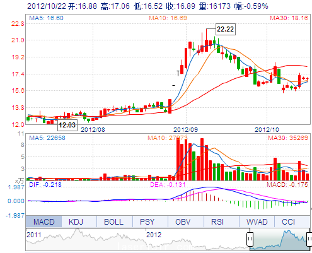Click the MA30: 18.16 legend label
312x253 pixels.
[289, 18]
